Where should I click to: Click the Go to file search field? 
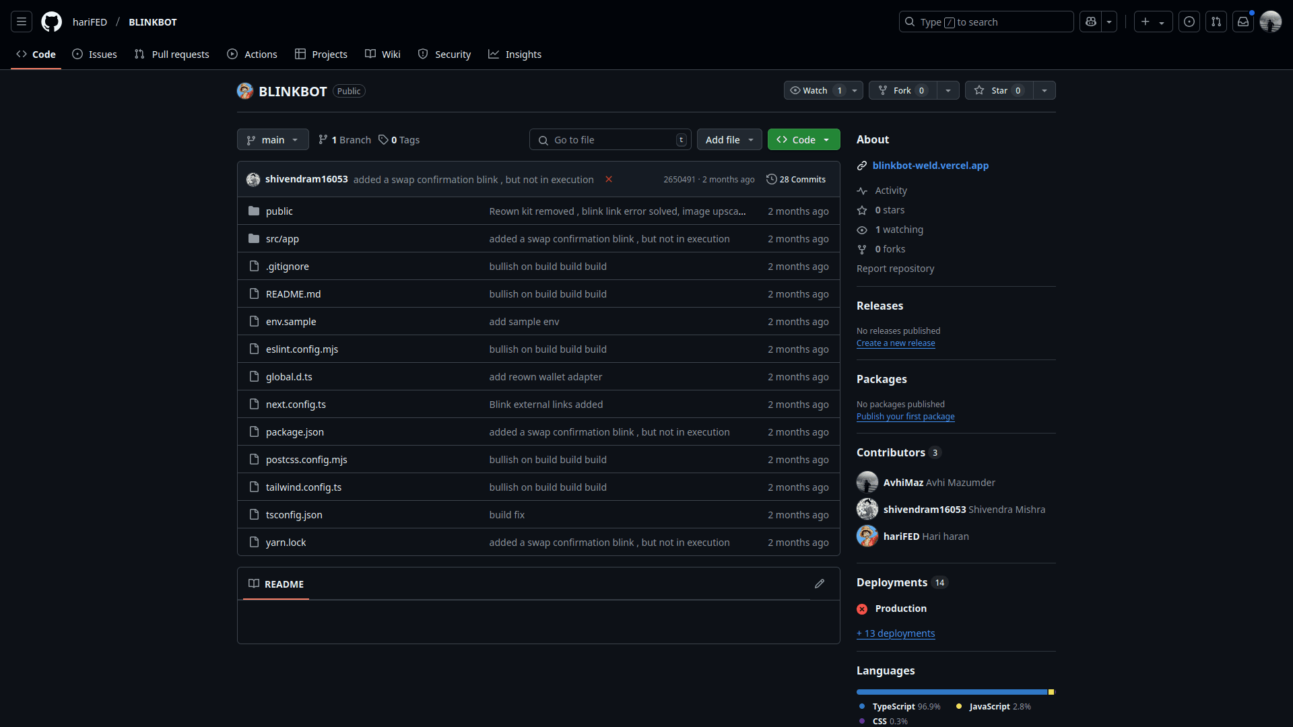click(610, 139)
